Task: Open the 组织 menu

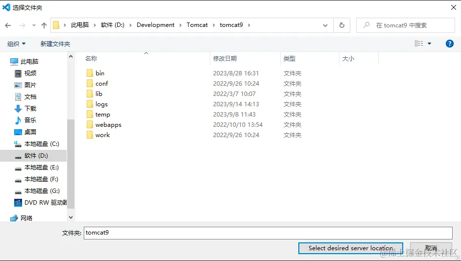Action: tap(17, 44)
